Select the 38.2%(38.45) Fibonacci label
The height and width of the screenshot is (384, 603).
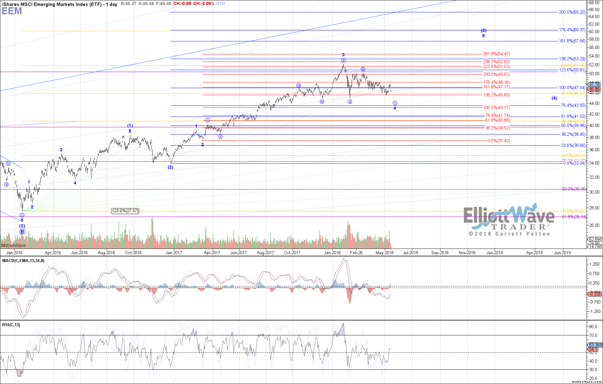click(x=573, y=135)
